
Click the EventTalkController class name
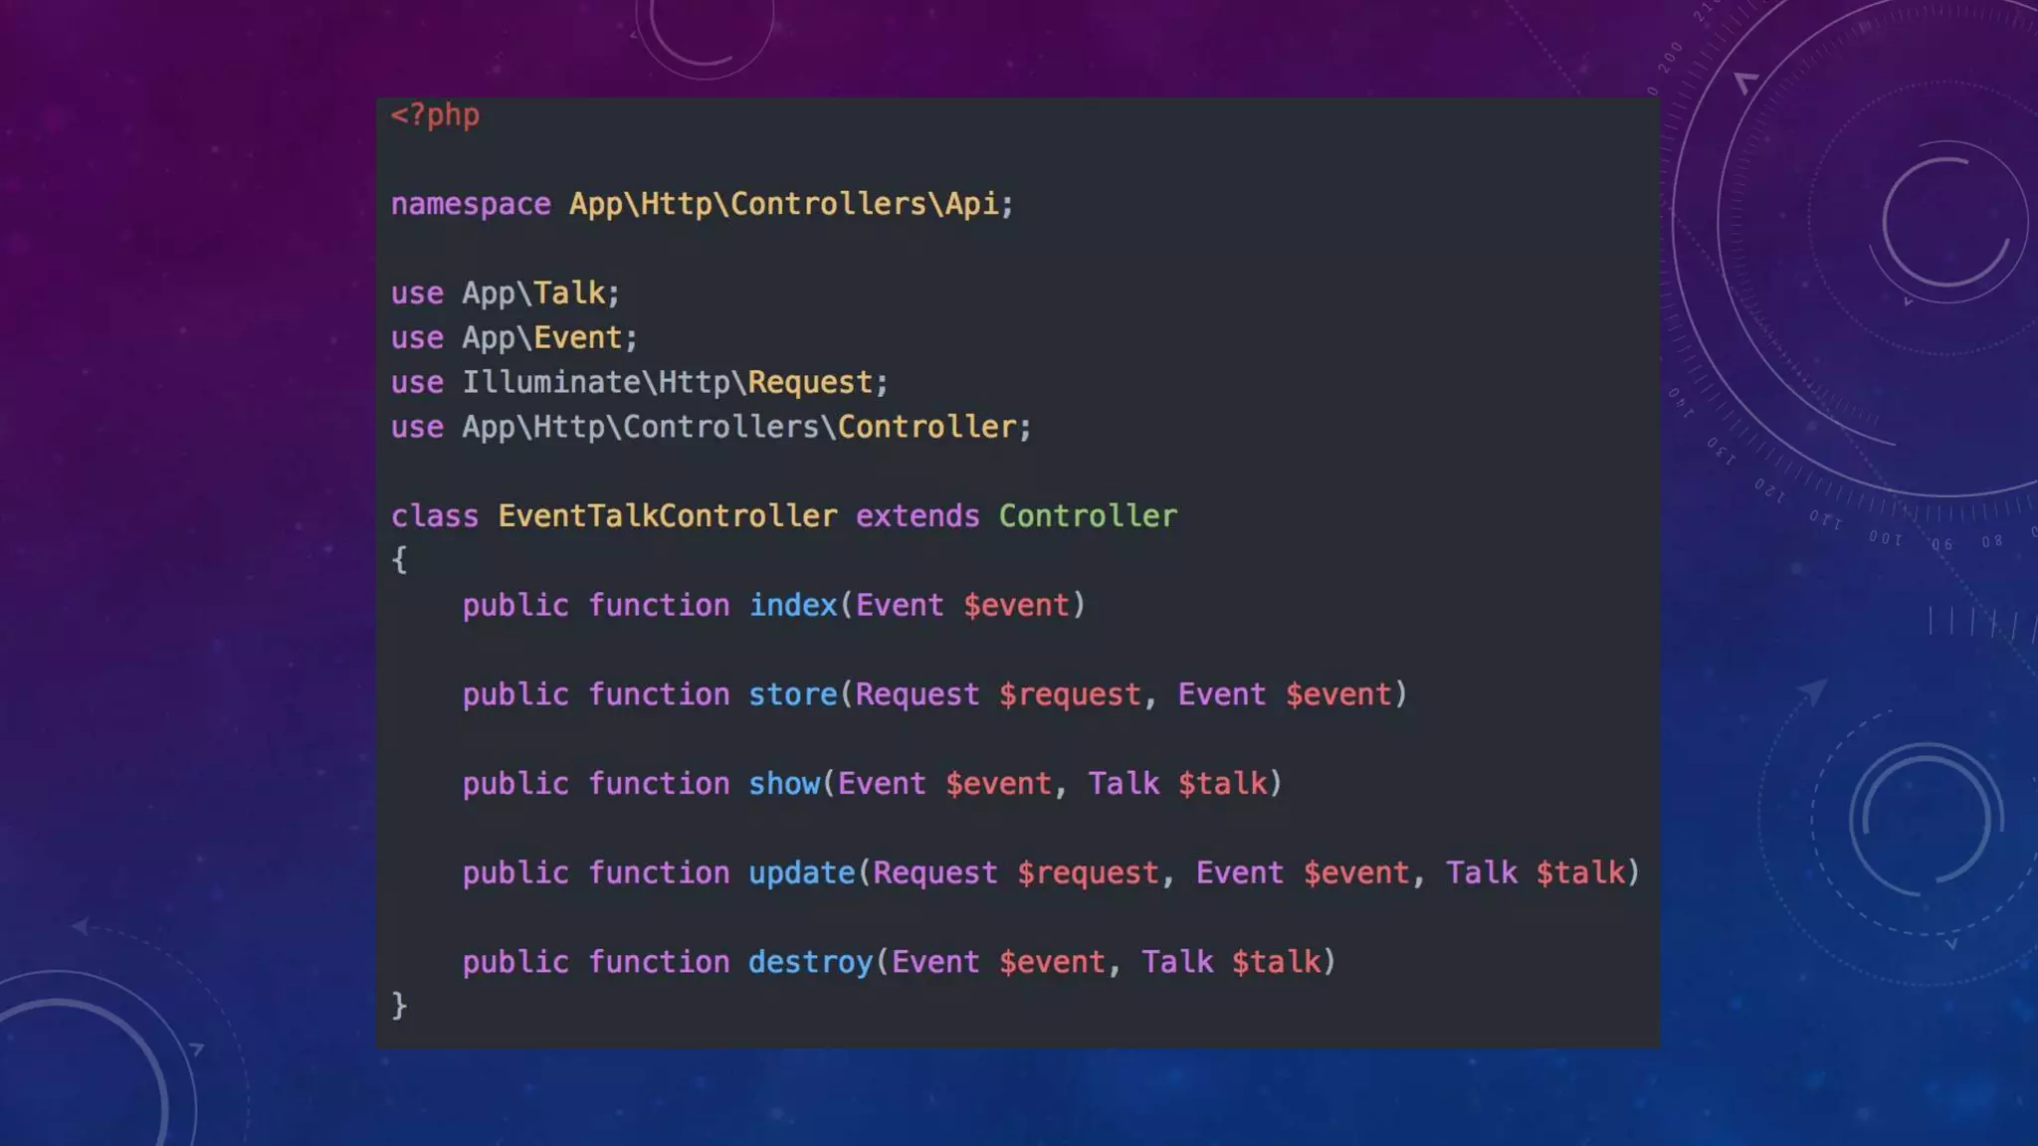click(667, 516)
